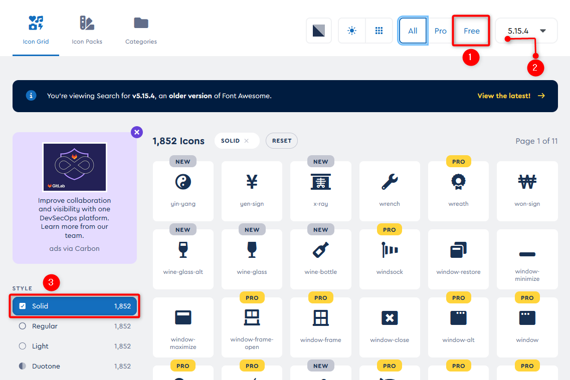Close the GitLab ad panel
This screenshot has height=380, width=570.
[137, 132]
